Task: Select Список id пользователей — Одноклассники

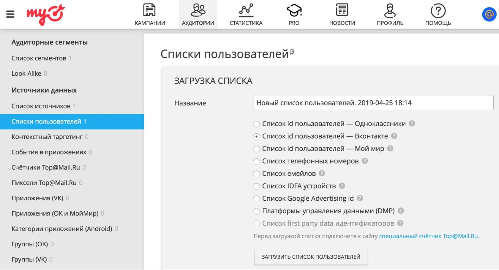Action: (x=257, y=124)
